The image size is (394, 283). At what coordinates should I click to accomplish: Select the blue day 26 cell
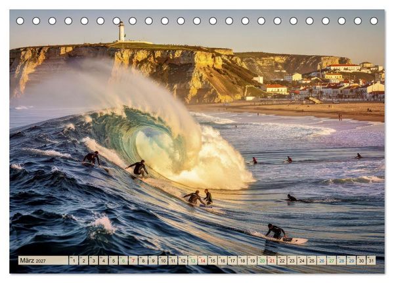[x=322, y=261]
